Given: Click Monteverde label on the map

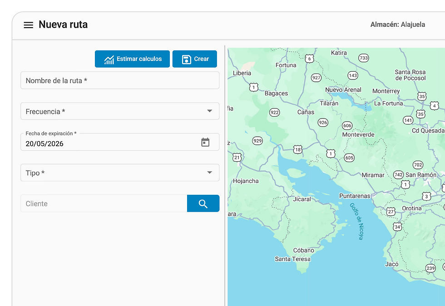Looking at the screenshot, I should 358,134.
